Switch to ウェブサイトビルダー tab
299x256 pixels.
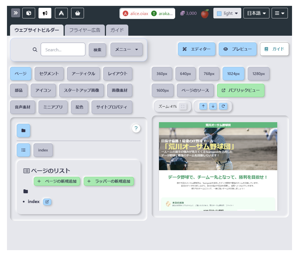[37, 30]
